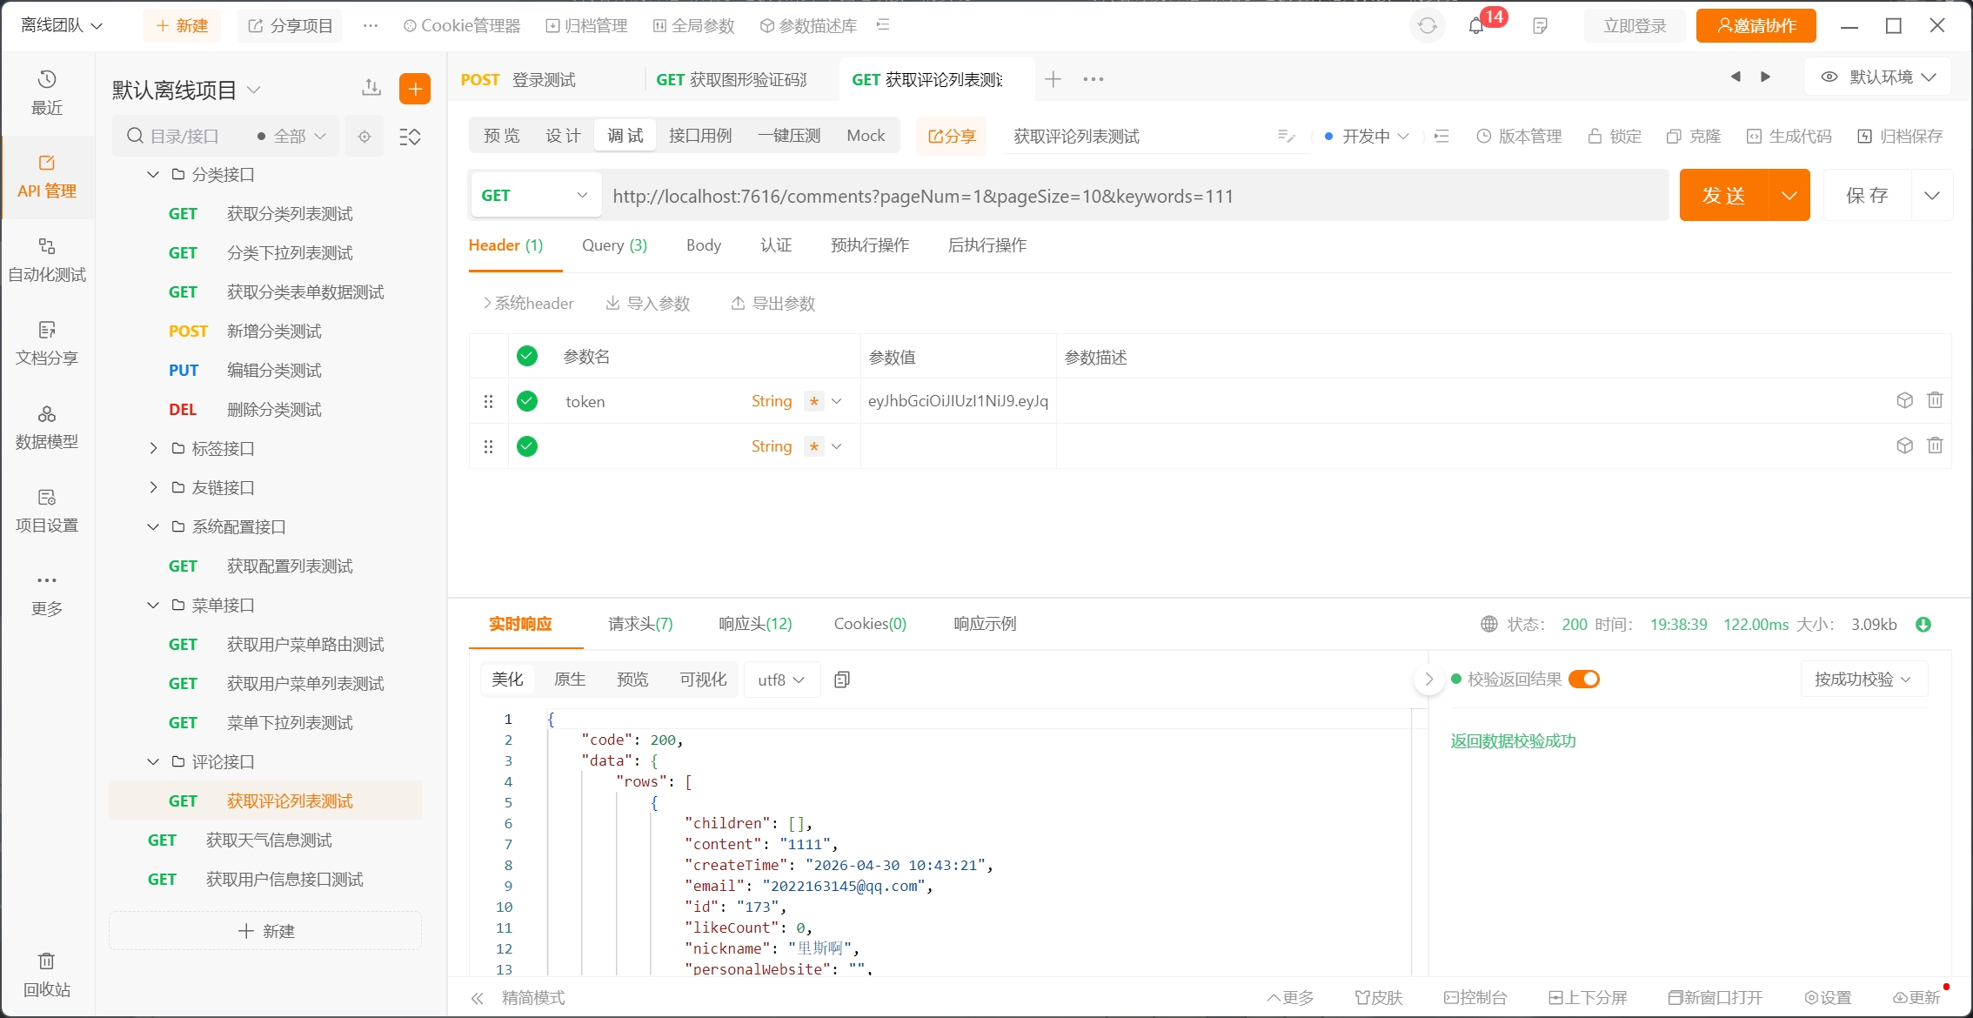Screen dimensions: 1973x1018
Task: Open automated testing sidebar item
Action: [x=47, y=260]
